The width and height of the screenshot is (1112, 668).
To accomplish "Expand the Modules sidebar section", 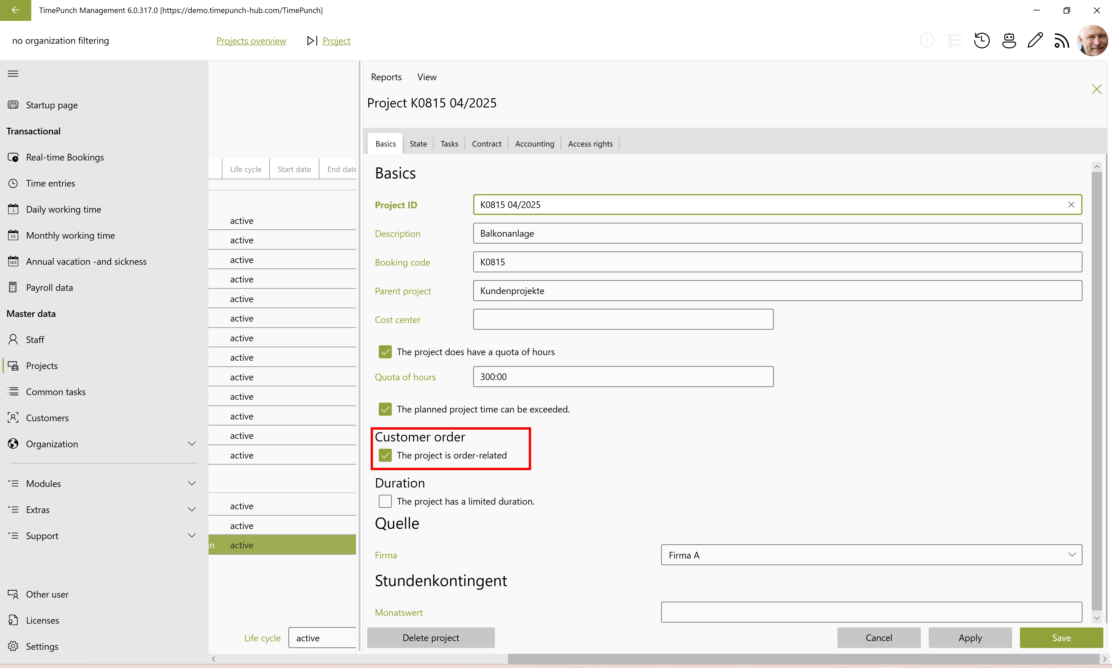I will click(192, 483).
